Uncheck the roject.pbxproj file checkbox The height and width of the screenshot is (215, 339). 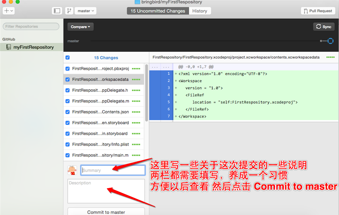tap(67, 69)
